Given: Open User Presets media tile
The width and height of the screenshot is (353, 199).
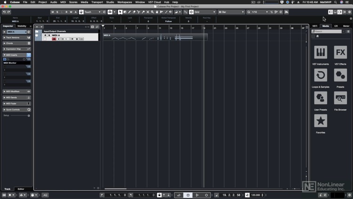Looking at the screenshot, I should (321, 98).
